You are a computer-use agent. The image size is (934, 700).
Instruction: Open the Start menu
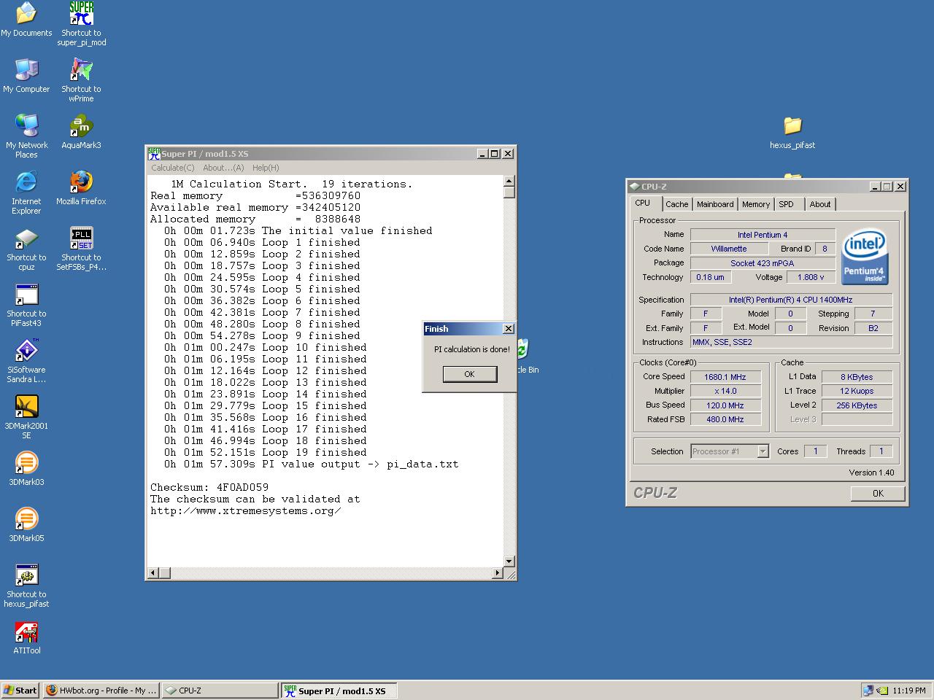click(x=20, y=691)
